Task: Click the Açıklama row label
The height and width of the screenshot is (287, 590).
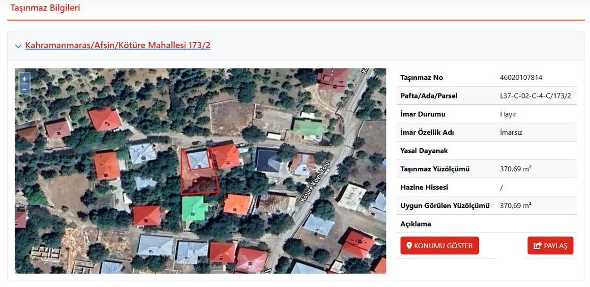Action: coord(415,224)
